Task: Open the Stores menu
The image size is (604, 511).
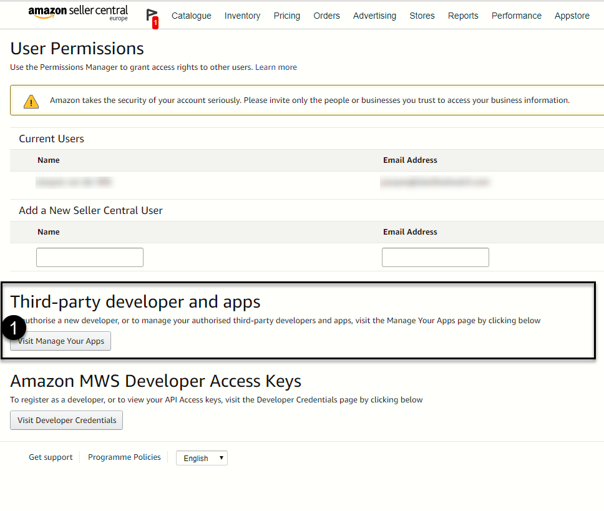Action: [x=422, y=16]
